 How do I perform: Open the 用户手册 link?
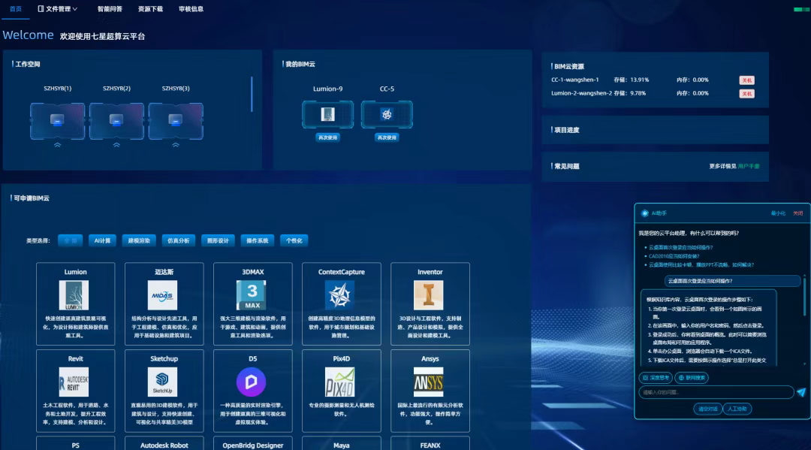point(748,166)
